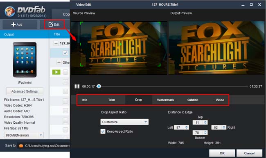Image resolution: width=266 pixels, height=158 pixels.
Task: Open Advanced Settings for iPad mini
Action: (25, 91)
